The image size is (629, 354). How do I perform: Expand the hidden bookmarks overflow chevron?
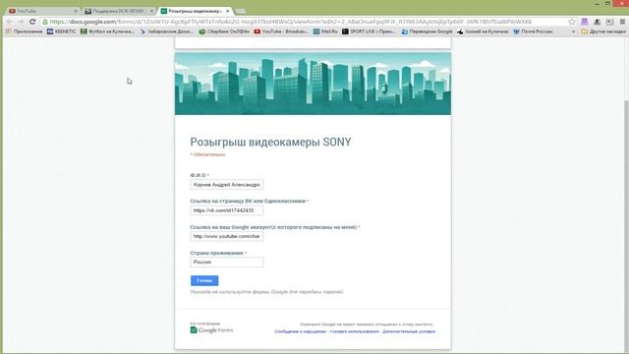click(x=573, y=31)
